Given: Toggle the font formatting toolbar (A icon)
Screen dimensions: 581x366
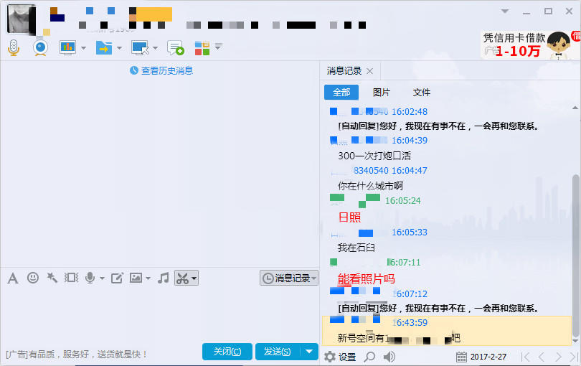Looking at the screenshot, I should click(12, 278).
